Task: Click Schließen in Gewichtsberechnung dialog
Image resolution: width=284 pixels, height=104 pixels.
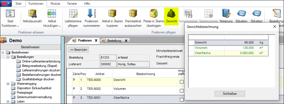Action: (230, 94)
